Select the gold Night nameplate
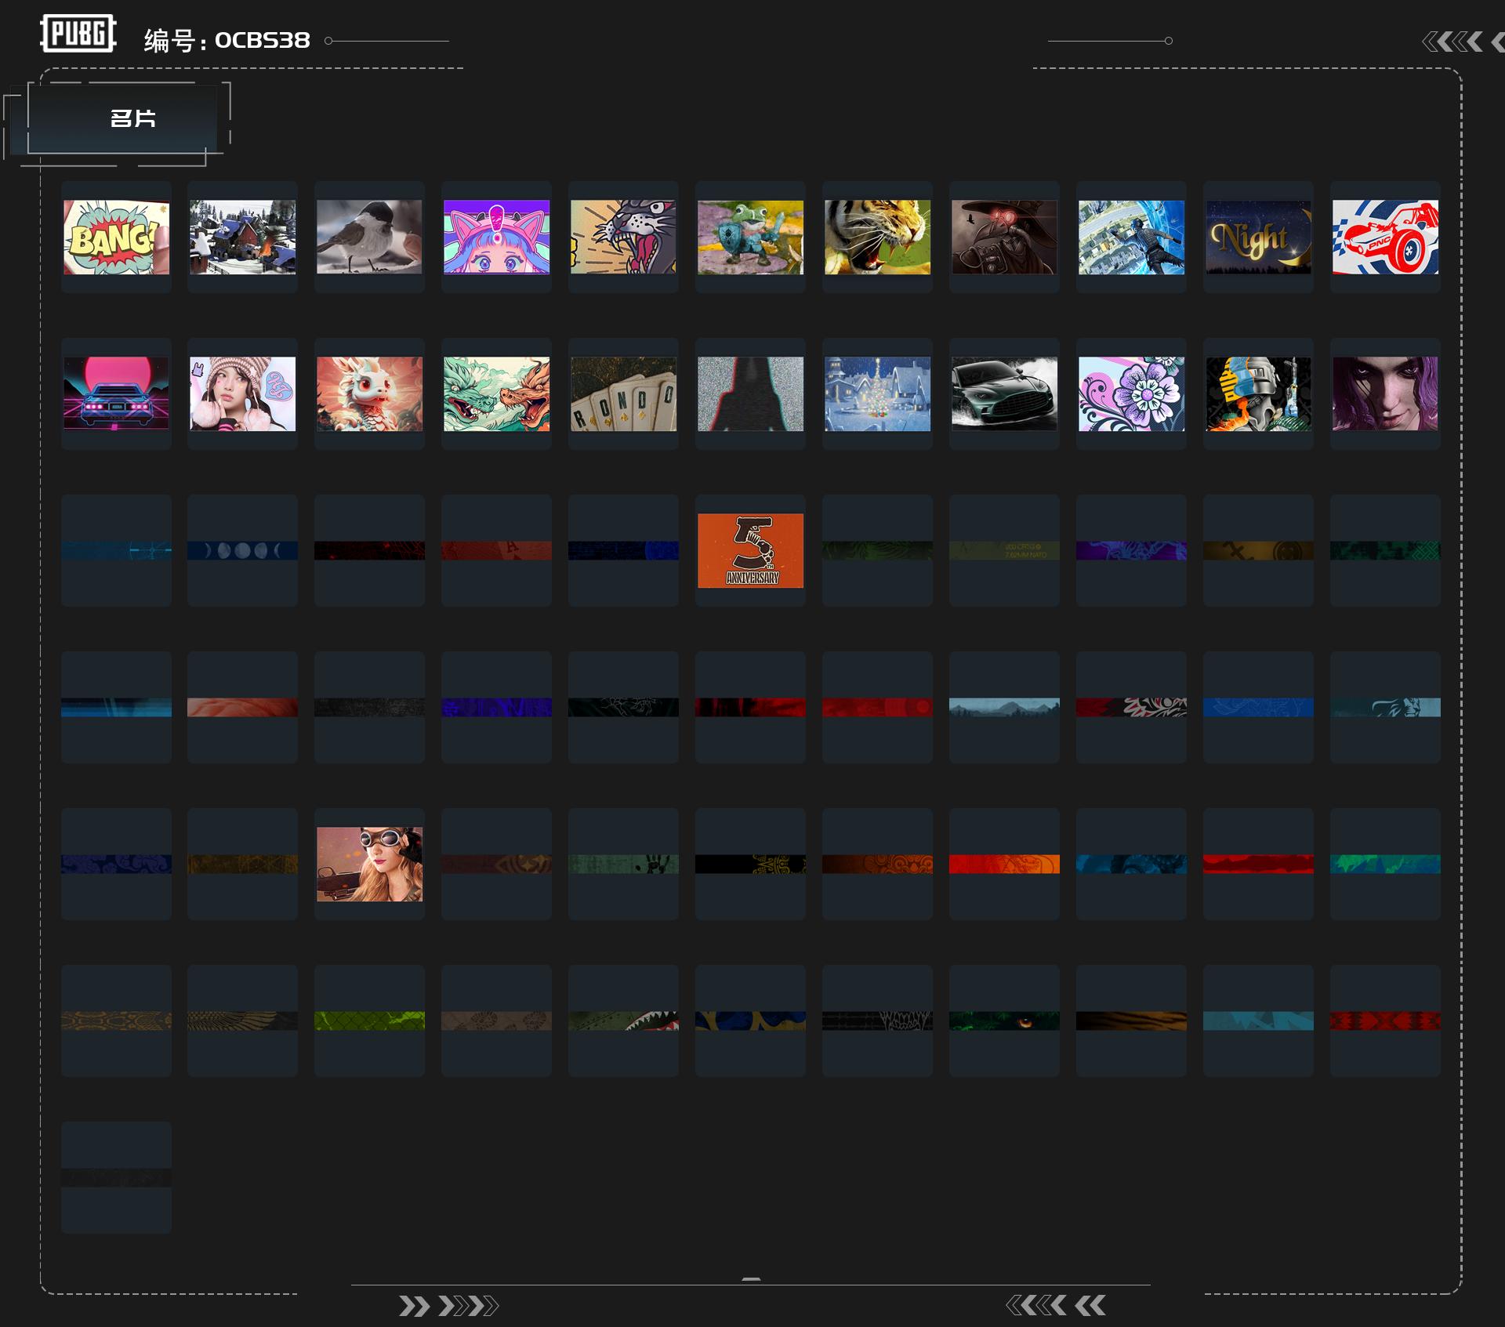 coord(1258,237)
